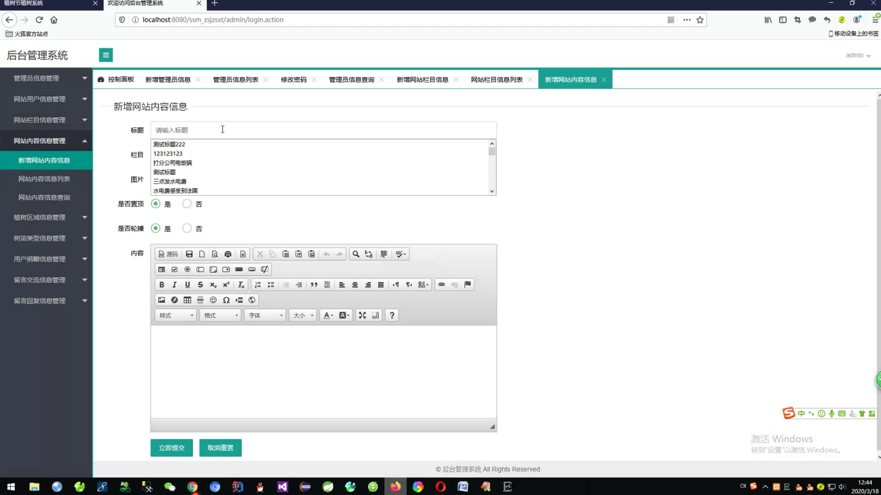Image resolution: width=881 pixels, height=495 pixels.
Task: Expand 网站用户信息管理 sidebar menu
Action: coord(46,99)
